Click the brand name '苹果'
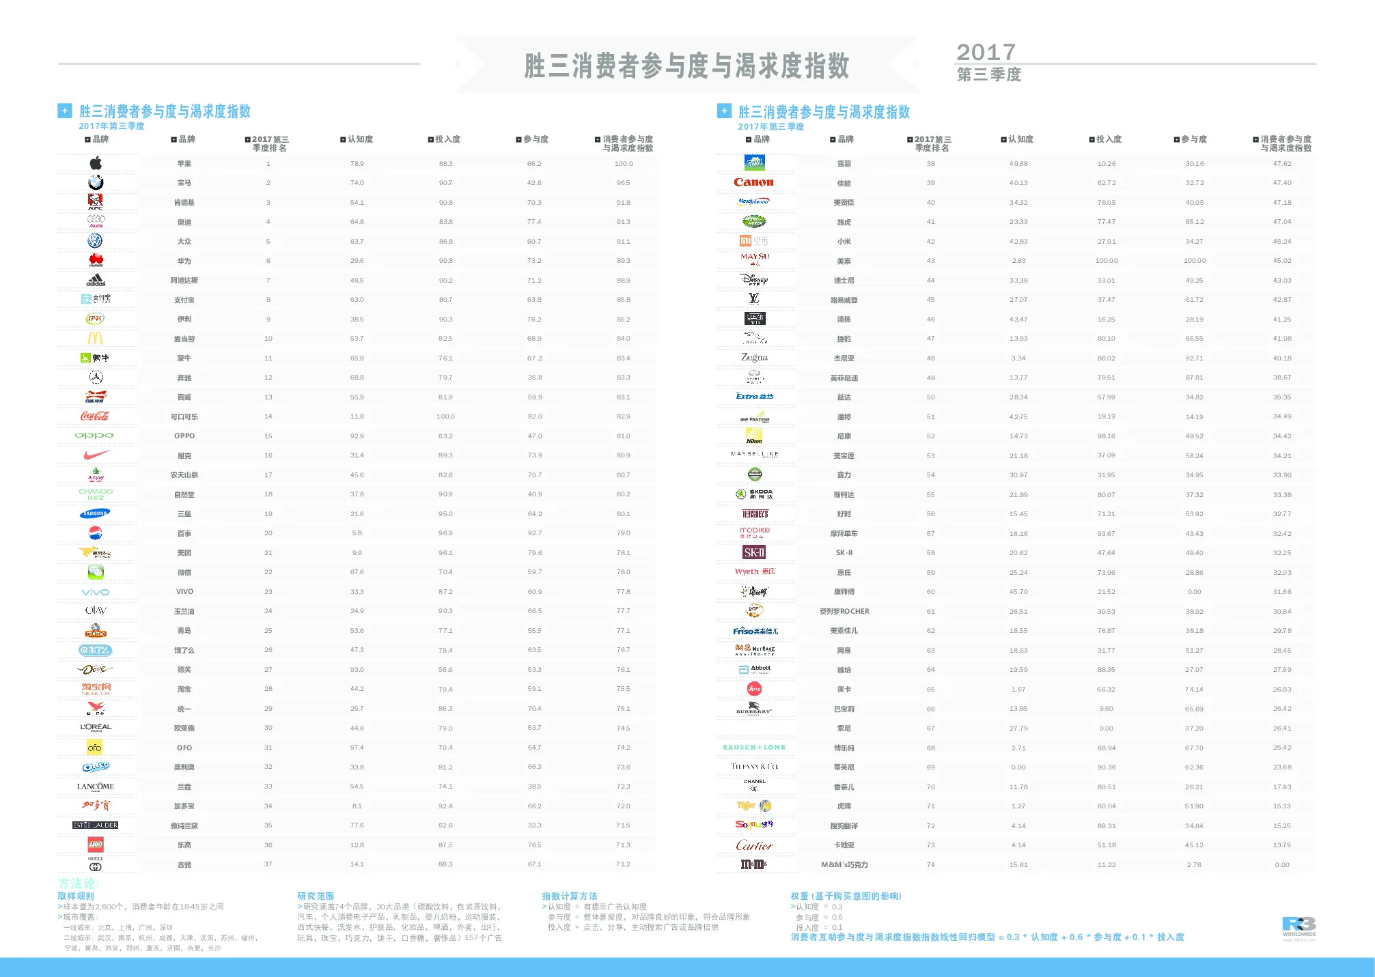The height and width of the screenshot is (977, 1375). pos(184,164)
